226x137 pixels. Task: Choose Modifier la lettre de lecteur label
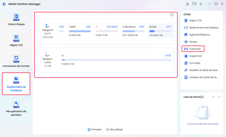(x=204, y=70)
